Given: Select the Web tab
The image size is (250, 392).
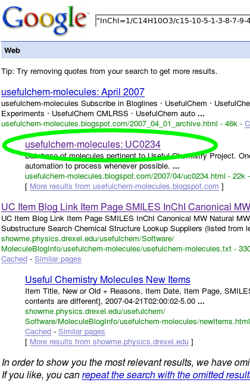Looking at the screenshot, I should coord(12,51).
